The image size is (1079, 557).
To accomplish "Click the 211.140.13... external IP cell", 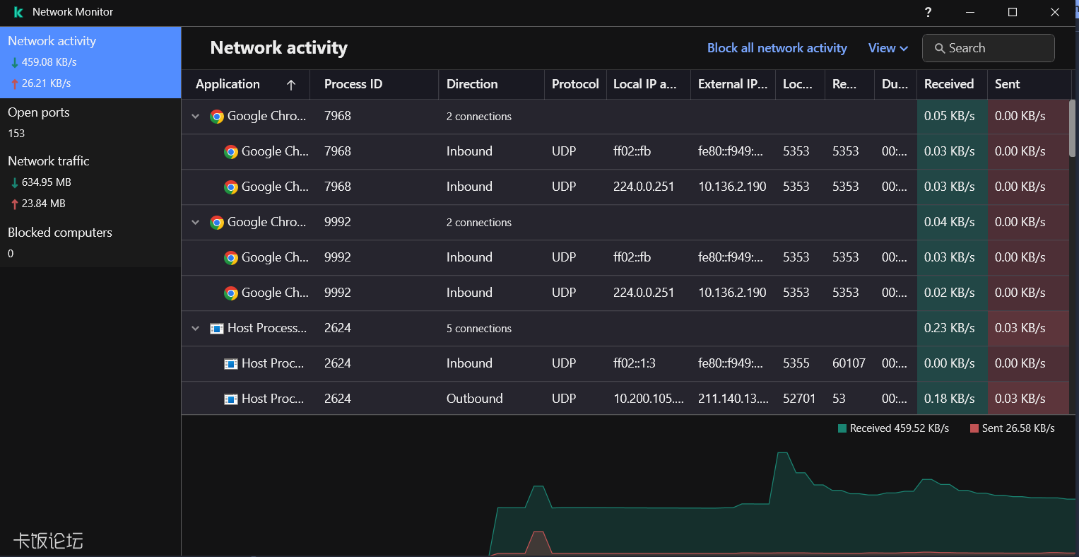I will [733, 399].
